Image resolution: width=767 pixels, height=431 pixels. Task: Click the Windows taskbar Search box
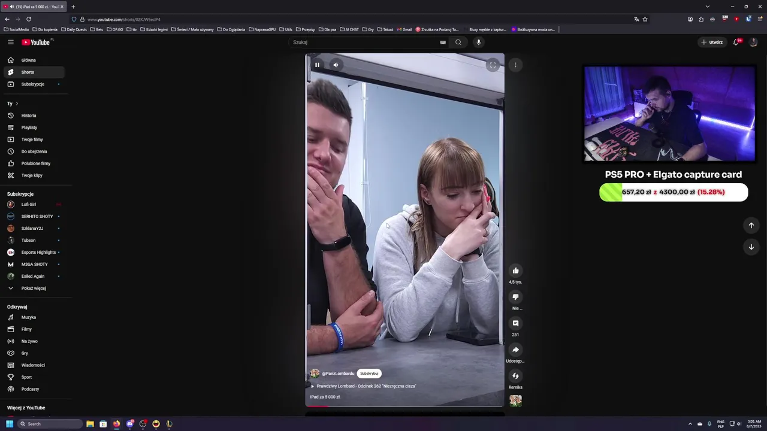click(50, 424)
